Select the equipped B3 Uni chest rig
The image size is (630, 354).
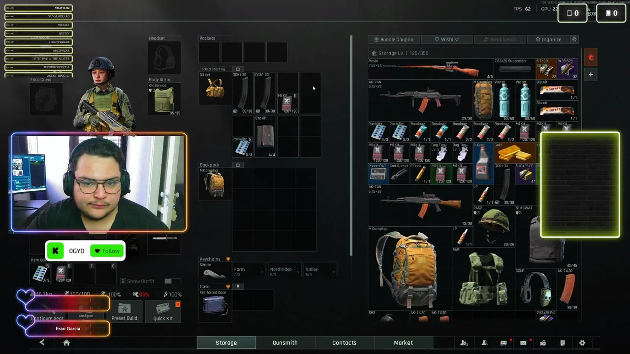click(x=215, y=88)
